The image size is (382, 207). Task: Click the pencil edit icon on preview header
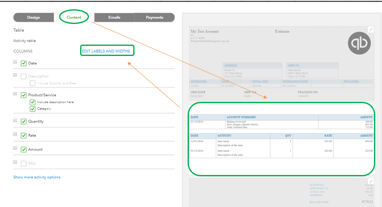click(x=371, y=29)
